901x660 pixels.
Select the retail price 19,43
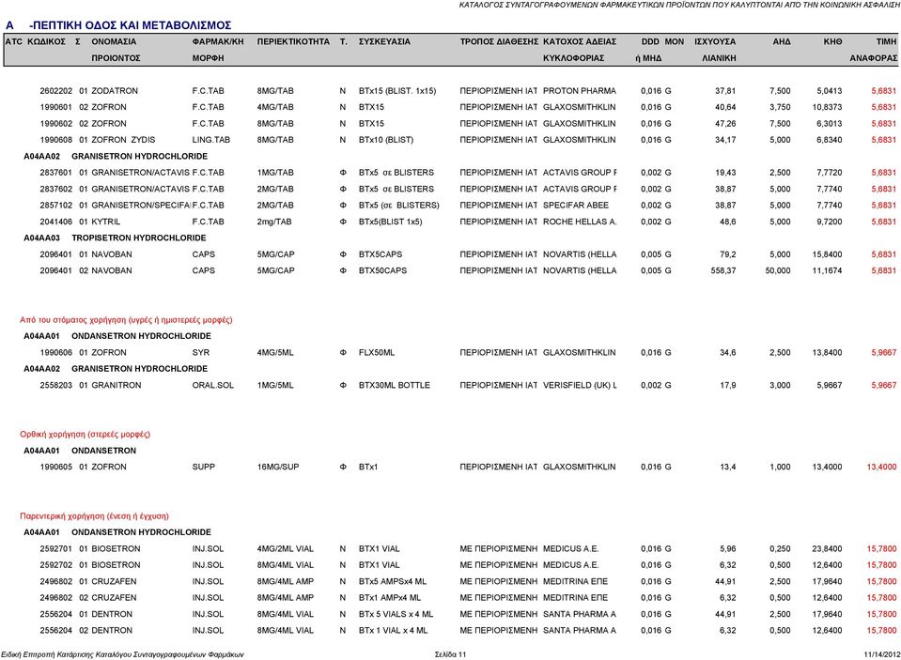725,173
